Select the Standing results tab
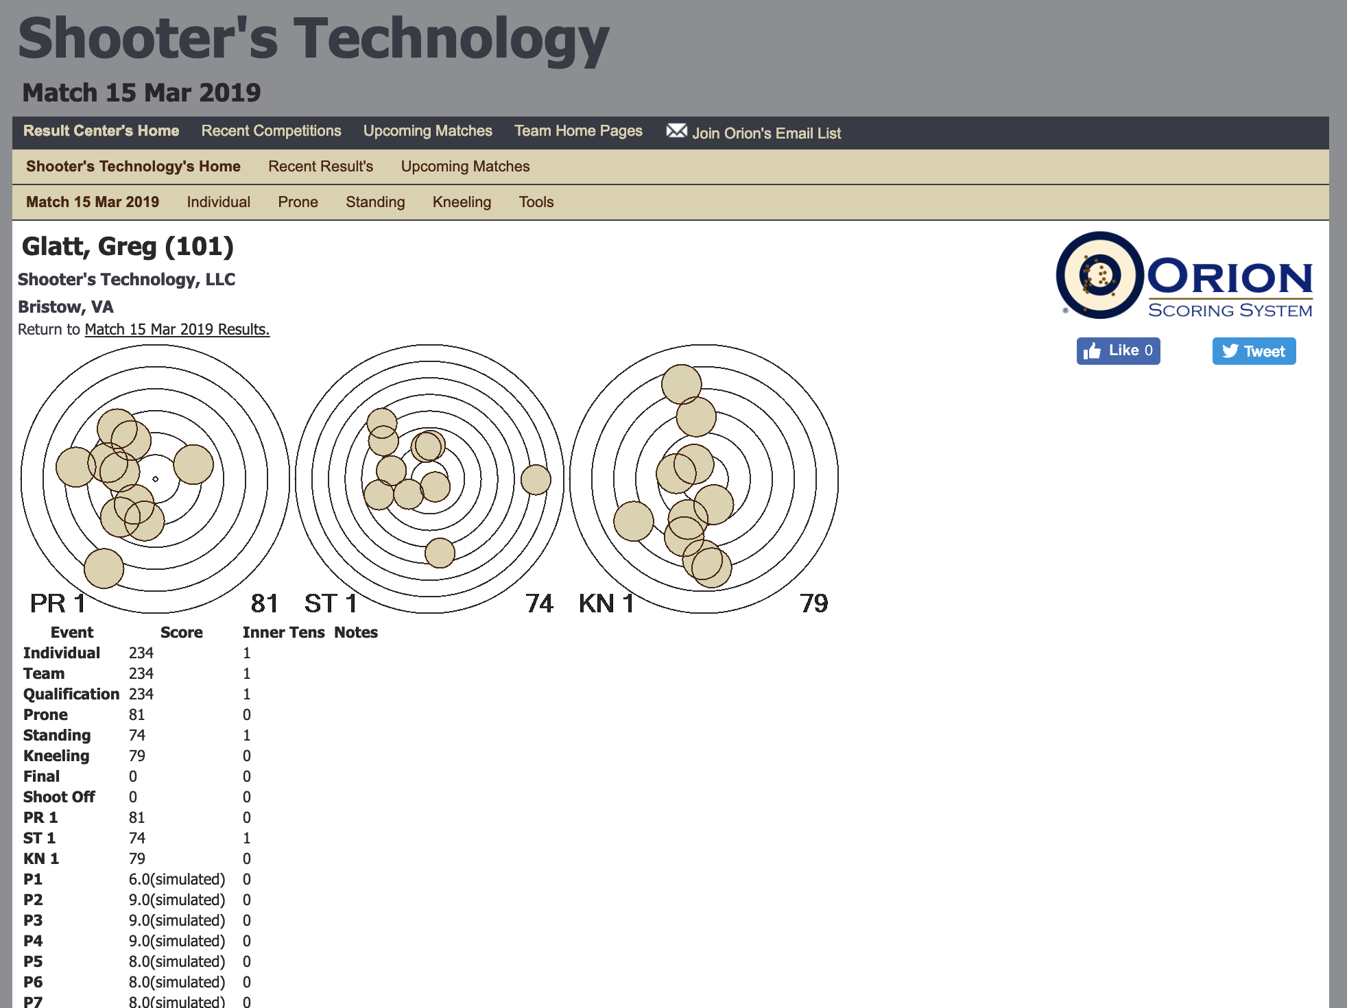The width and height of the screenshot is (1347, 1008). tap(375, 202)
